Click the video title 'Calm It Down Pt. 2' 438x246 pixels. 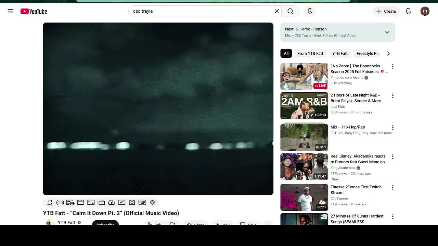[111, 213]
